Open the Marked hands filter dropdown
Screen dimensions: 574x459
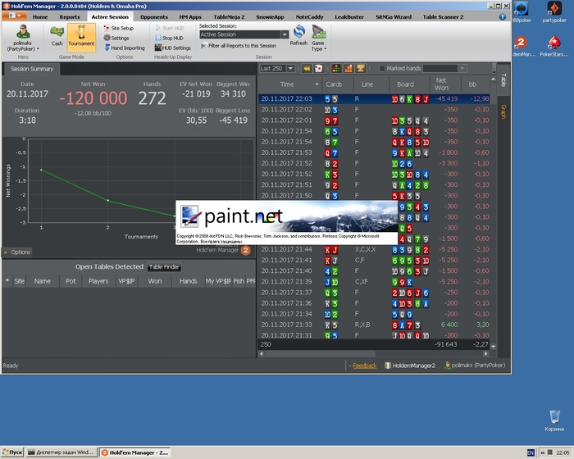462,69
